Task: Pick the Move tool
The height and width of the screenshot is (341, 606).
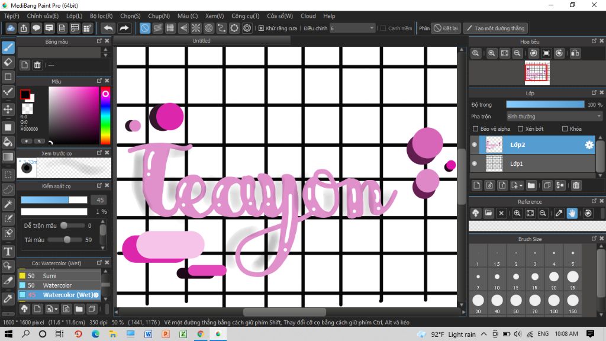Action: click(x=8, y=110)
